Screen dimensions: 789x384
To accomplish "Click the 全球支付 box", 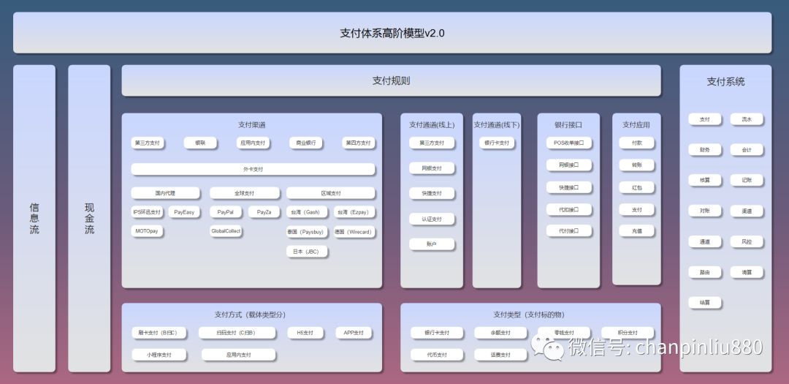I will point(245,193).
